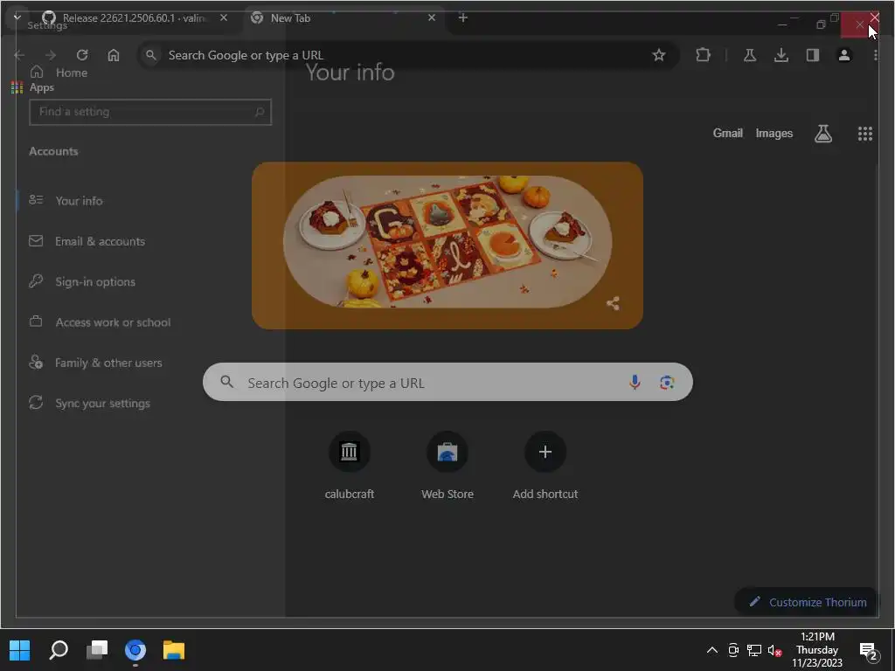
Task: Open Access work or school settings
Action: coord(113,322)
